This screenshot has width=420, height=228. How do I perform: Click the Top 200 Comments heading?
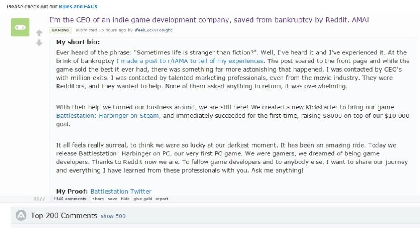click(x=64, y=215)
